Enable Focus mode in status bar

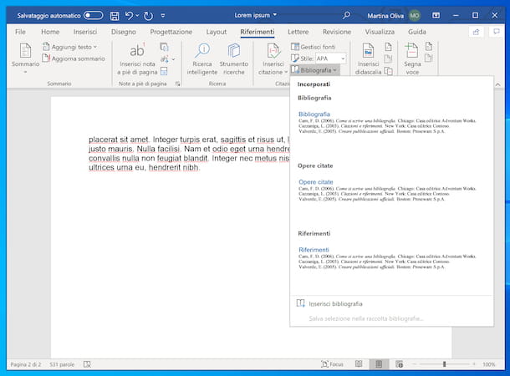(332, 364)
